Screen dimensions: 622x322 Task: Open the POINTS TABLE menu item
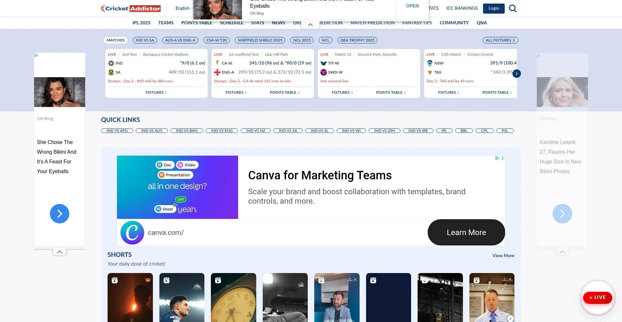(x=197, y=23)
